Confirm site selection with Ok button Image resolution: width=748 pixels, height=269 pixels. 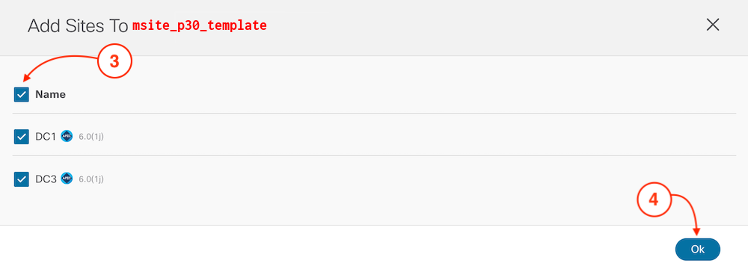697,250
